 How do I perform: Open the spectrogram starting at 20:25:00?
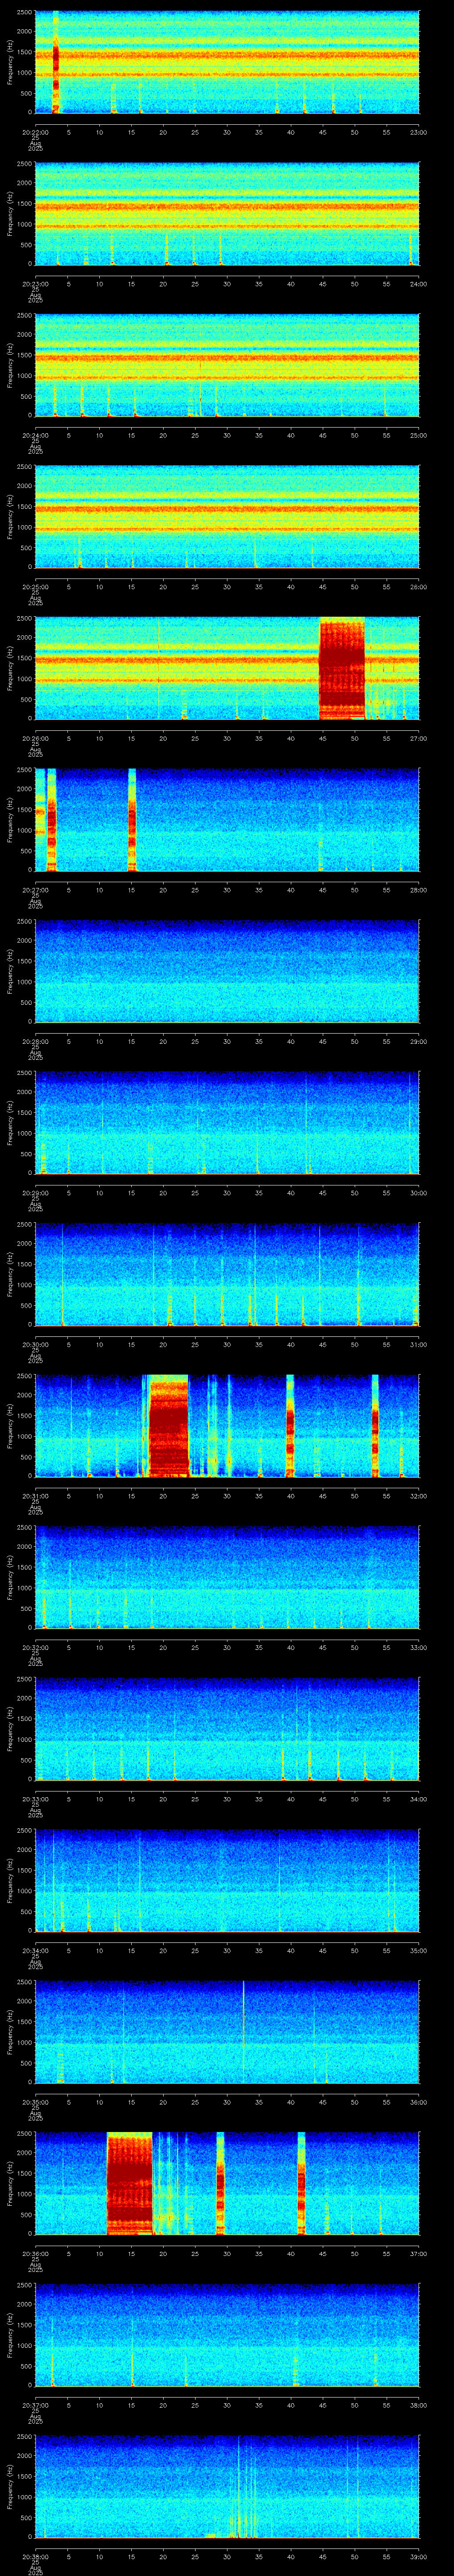coord(227,517)
